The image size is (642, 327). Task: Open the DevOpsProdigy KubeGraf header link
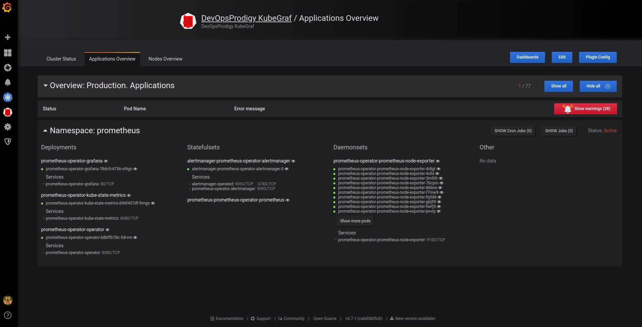(246, 18)
